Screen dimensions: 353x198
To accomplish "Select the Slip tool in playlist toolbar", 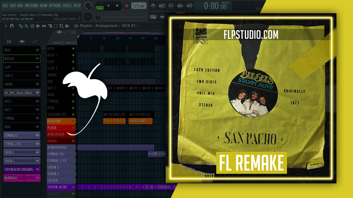I will tap(44, 26).
